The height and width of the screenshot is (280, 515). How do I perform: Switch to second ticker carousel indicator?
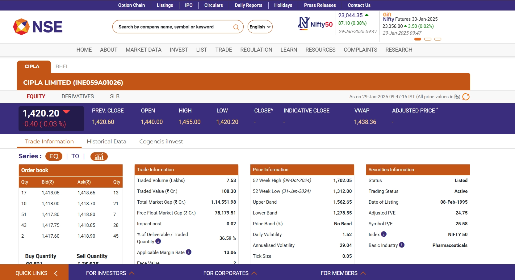point(428,39)
